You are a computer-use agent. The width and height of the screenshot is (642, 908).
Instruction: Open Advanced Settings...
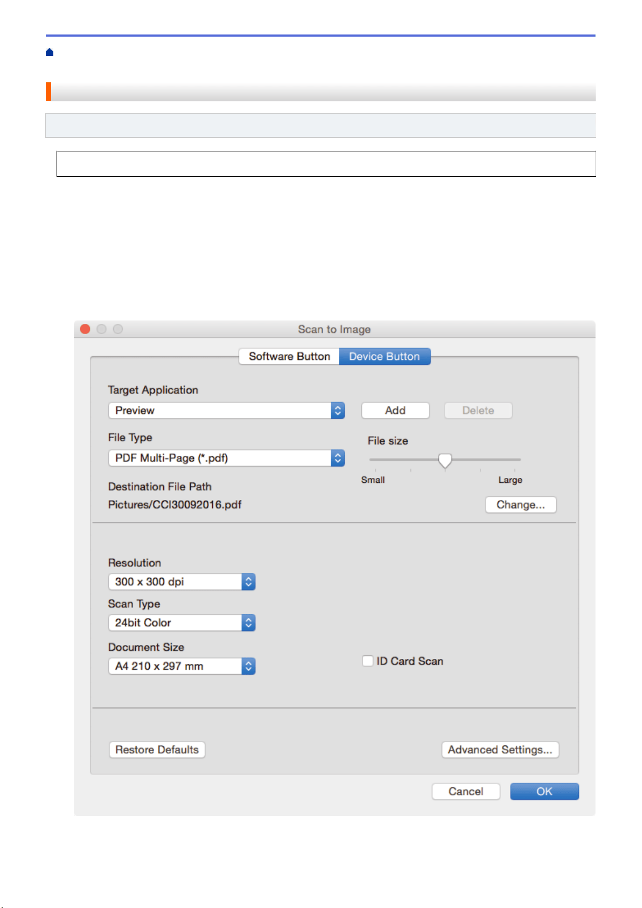click(x=500, y=750)
